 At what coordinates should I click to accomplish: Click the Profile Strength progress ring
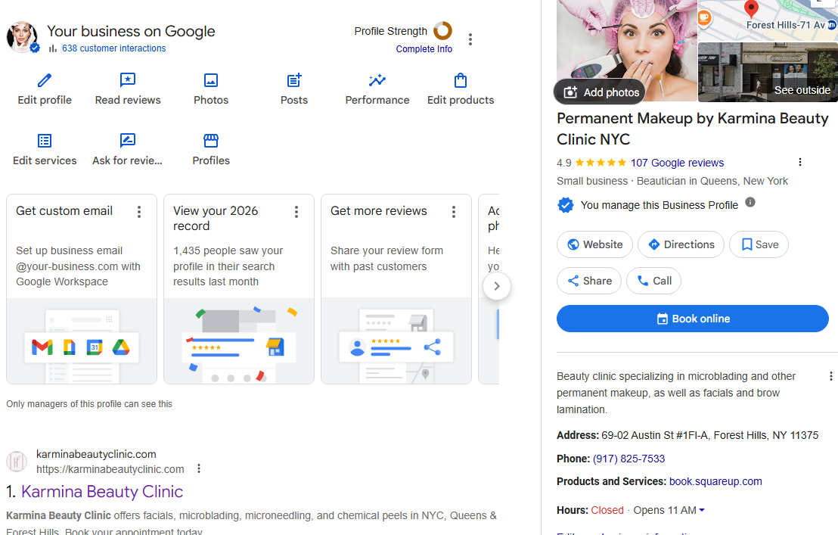pos(442,31)
